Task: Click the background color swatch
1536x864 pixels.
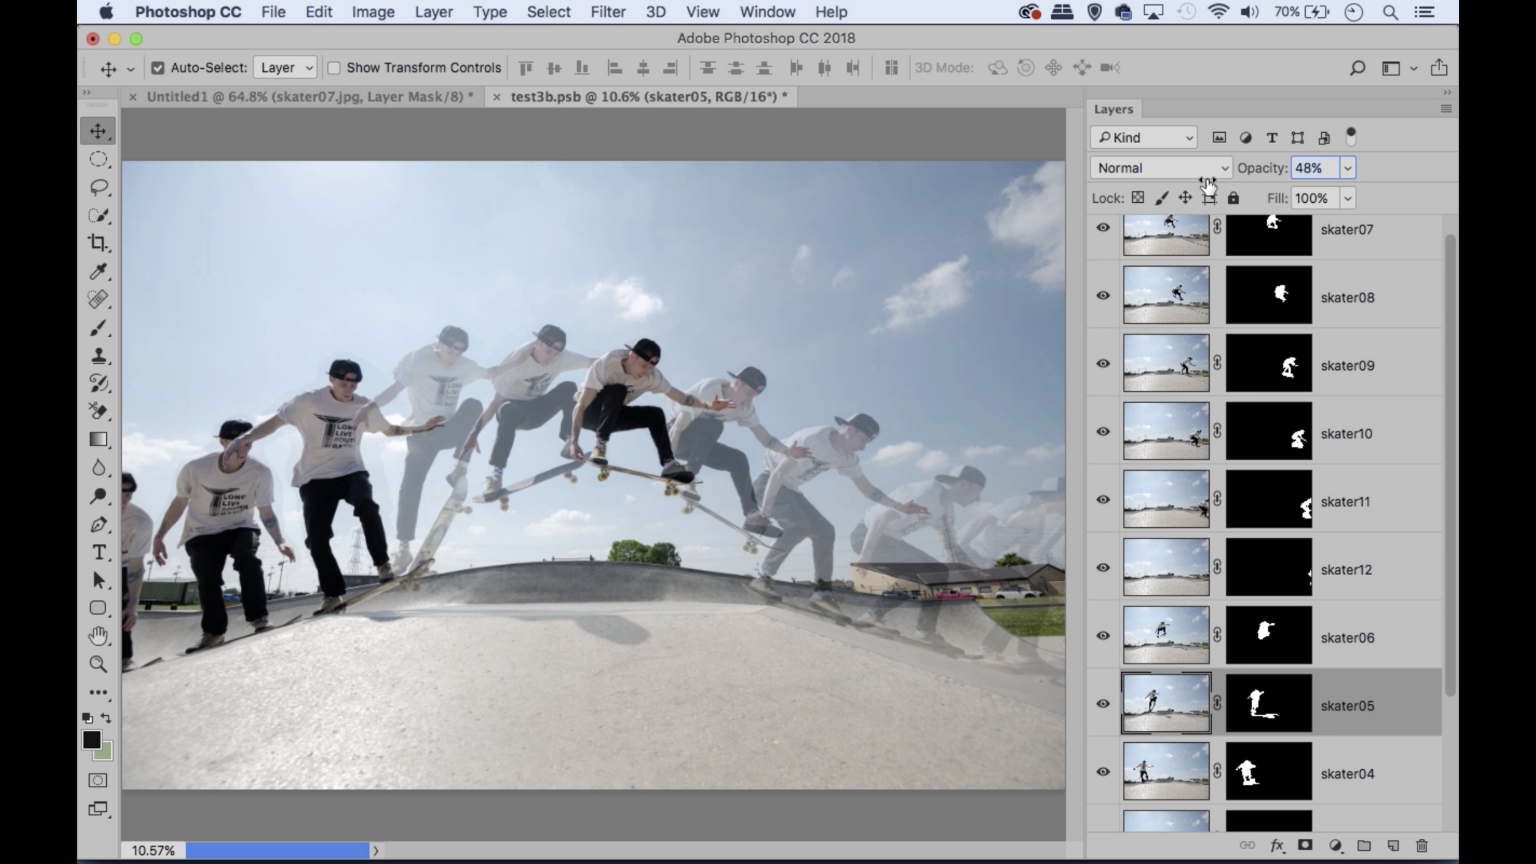Action: point(106,753)
